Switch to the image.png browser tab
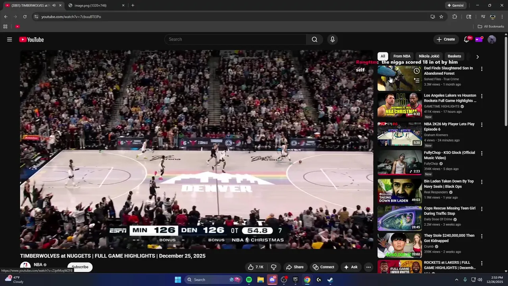The width and height of the screenshot is (508, 286). tap(95, 6)
